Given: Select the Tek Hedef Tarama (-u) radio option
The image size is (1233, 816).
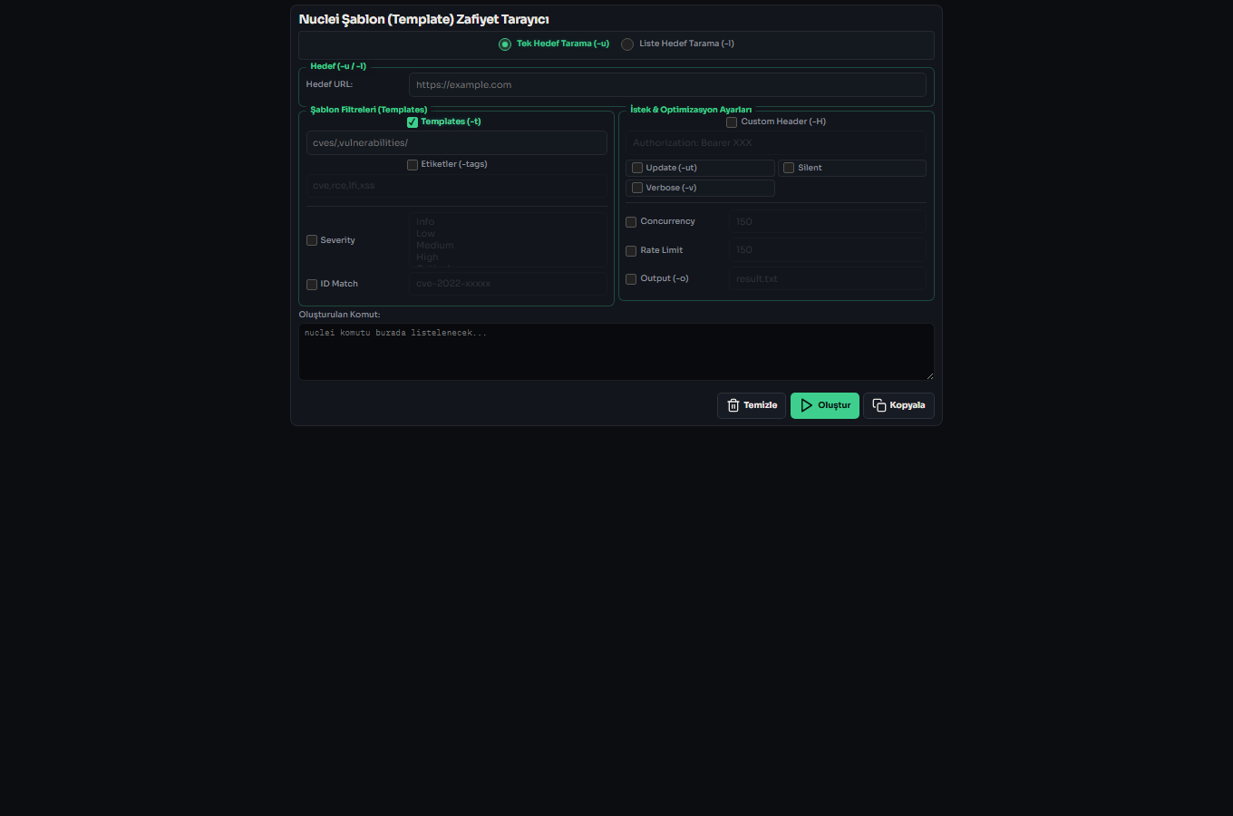Looking at the screenshot, I should (505, 44).
